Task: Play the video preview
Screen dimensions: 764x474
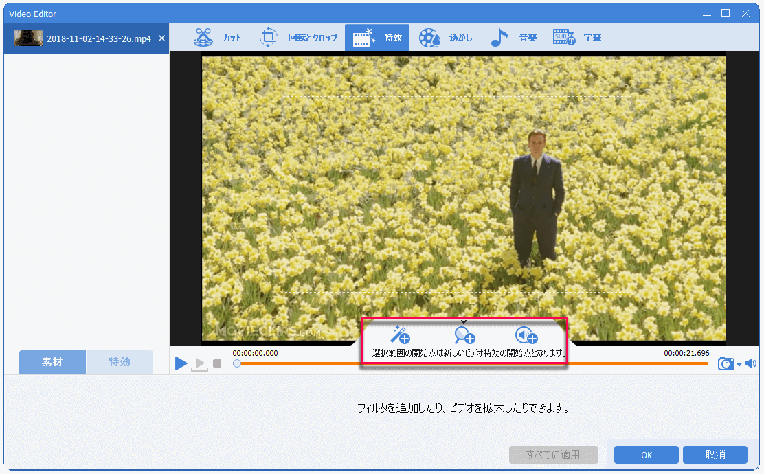Action: (181, 363)
